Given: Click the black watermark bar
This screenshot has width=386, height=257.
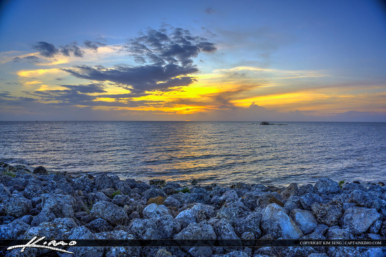Looking at the screenshot, I should (x=193, y=243).
